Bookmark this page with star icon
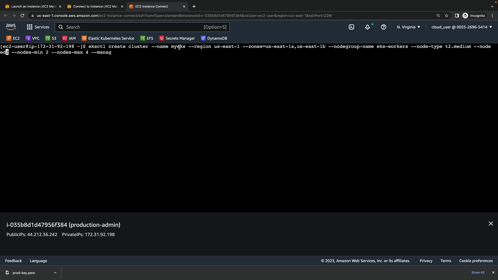The image size is (498, 280). (x=447, y=16)
